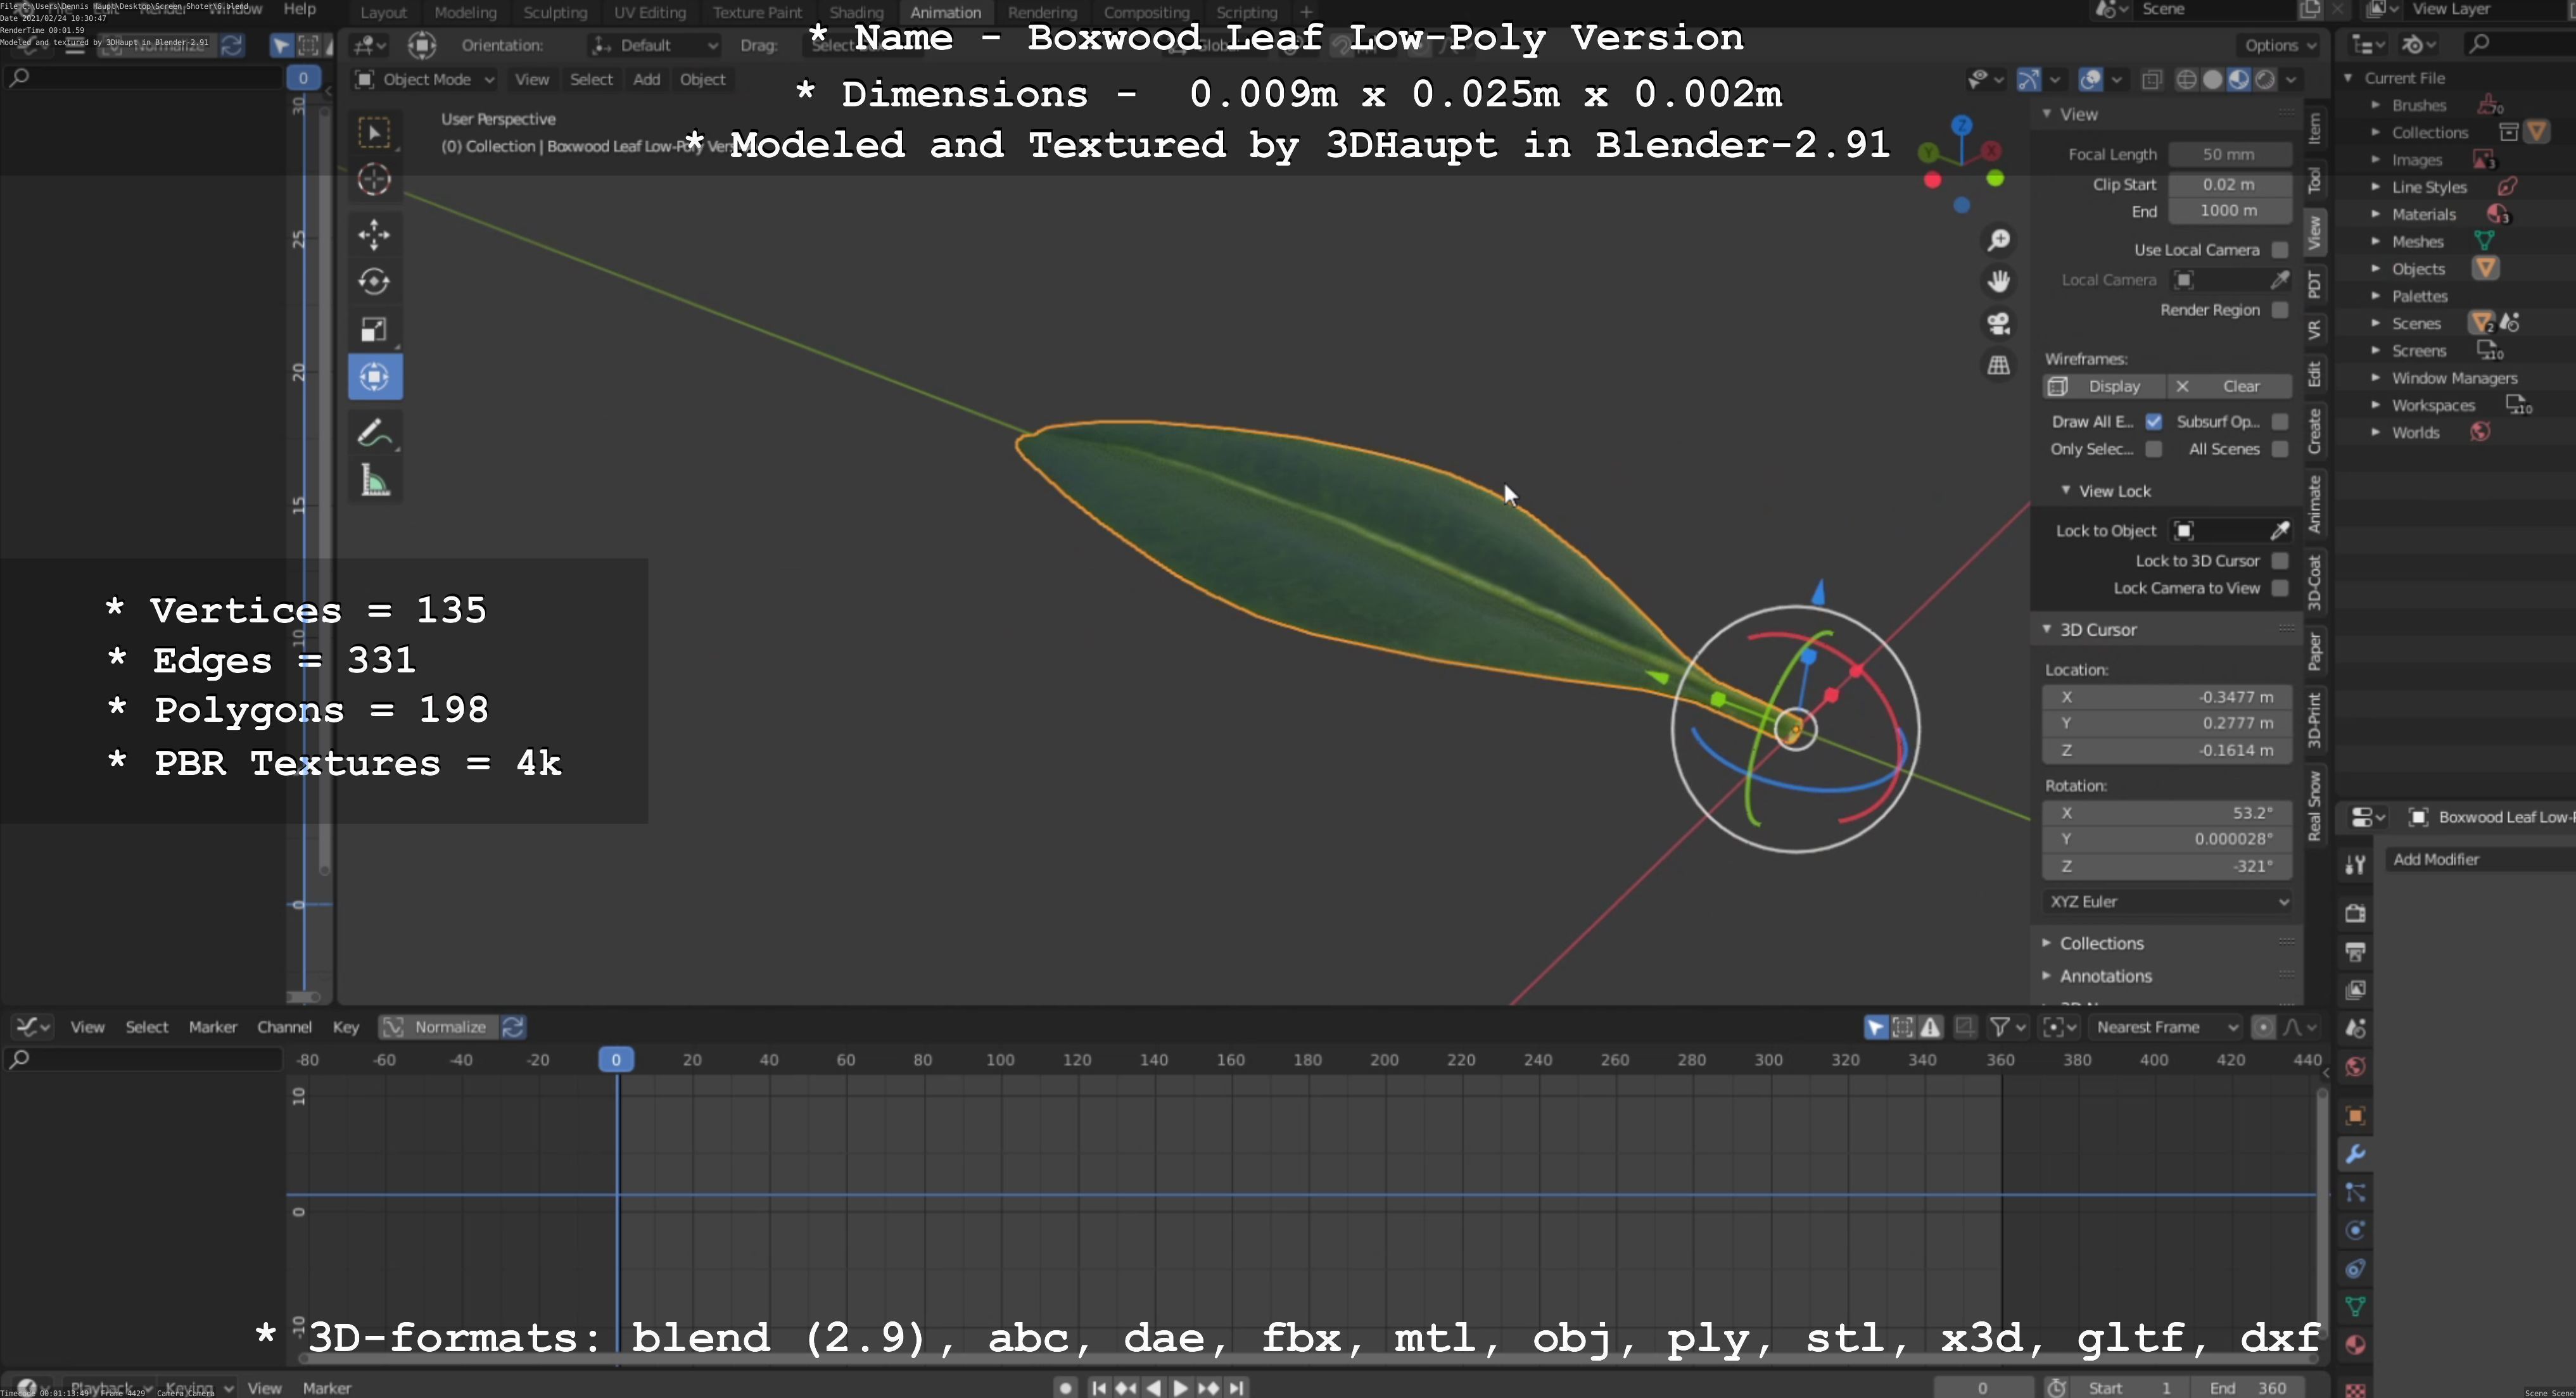
Task: Click the Lock to Object eyedropper icon
Action: (2279, 531)
